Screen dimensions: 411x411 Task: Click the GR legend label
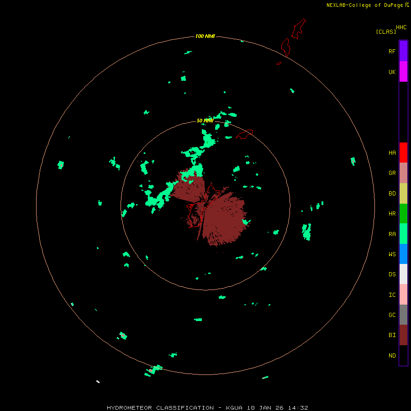click(392, 173)
